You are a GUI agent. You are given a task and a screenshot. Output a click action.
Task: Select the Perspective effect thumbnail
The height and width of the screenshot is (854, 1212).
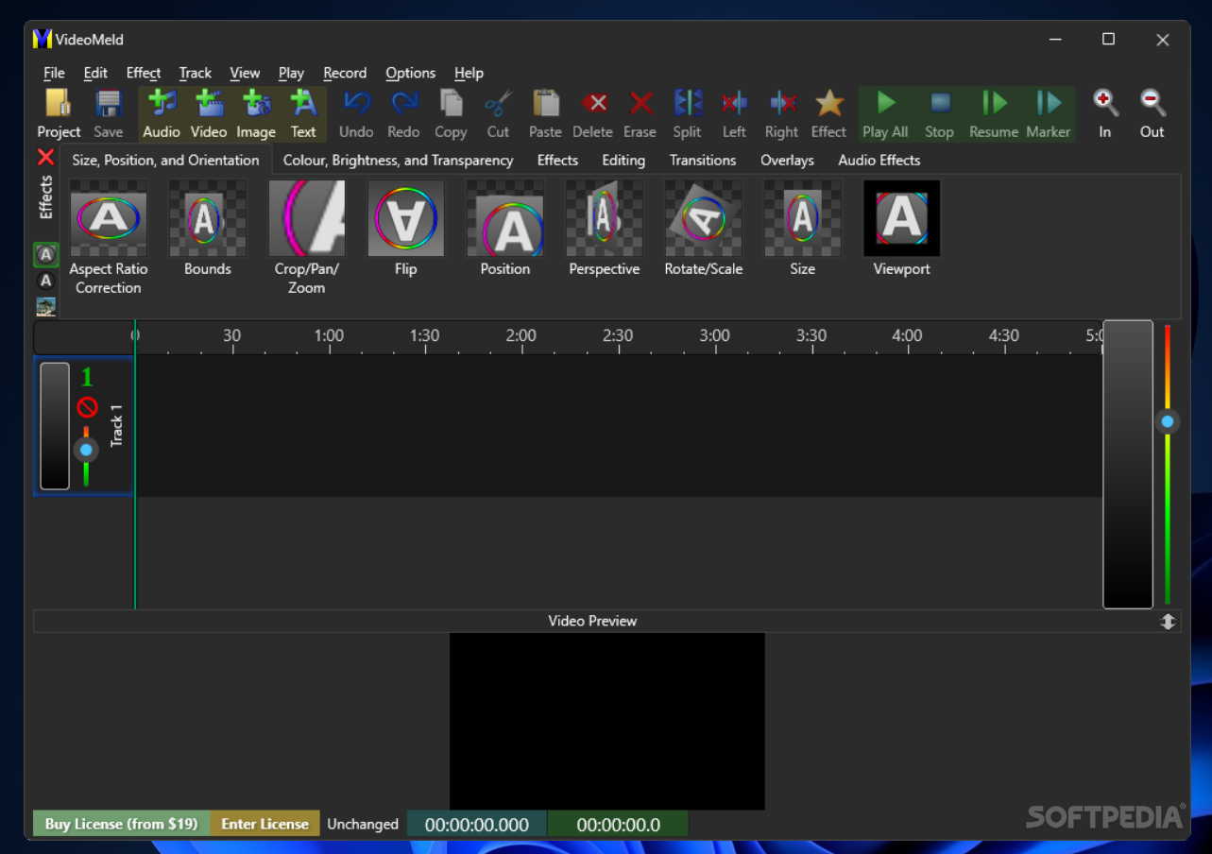click(x=605, y=218)
